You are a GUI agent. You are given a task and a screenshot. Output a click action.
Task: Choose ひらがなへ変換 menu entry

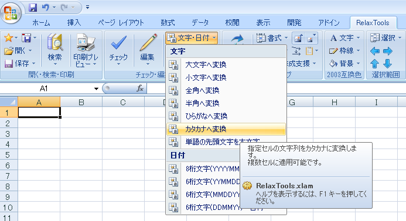226,116
